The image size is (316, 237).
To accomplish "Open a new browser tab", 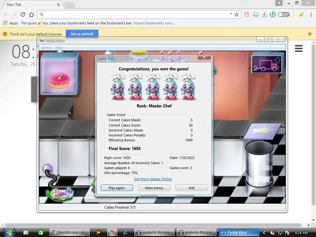I will [x=70, y=5].
